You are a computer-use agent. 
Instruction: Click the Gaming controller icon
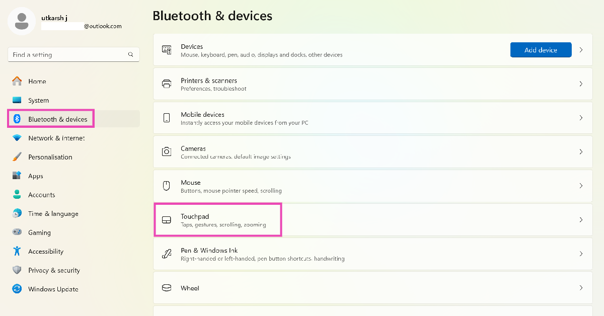coord(17,232)
